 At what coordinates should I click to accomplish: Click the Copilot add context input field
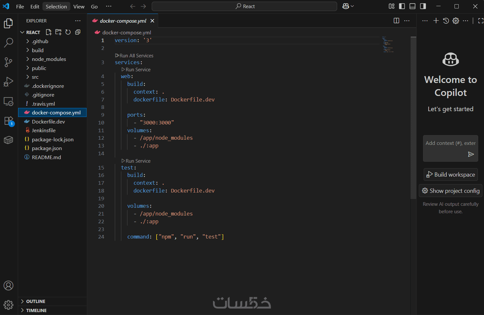pos(450,143)
